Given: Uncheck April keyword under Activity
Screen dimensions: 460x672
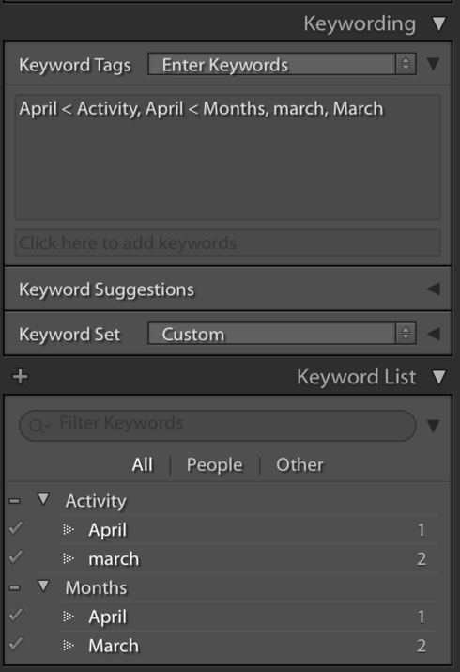Looking at the screenshot, I should 15,528.
